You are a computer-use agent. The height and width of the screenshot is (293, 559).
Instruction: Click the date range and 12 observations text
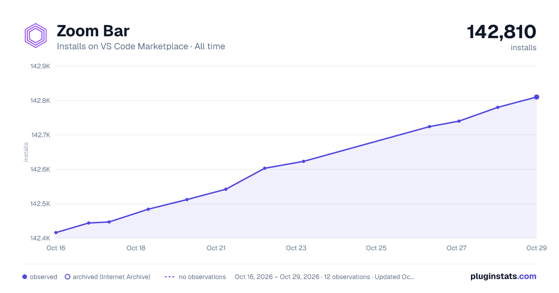point(324,277)
